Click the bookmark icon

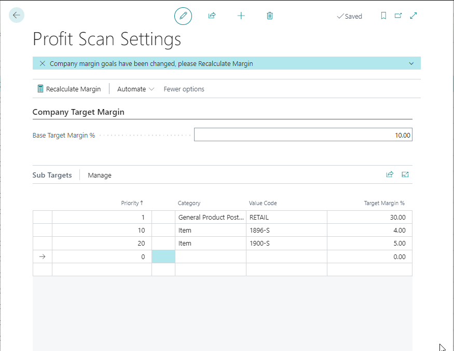pos(383,16)
